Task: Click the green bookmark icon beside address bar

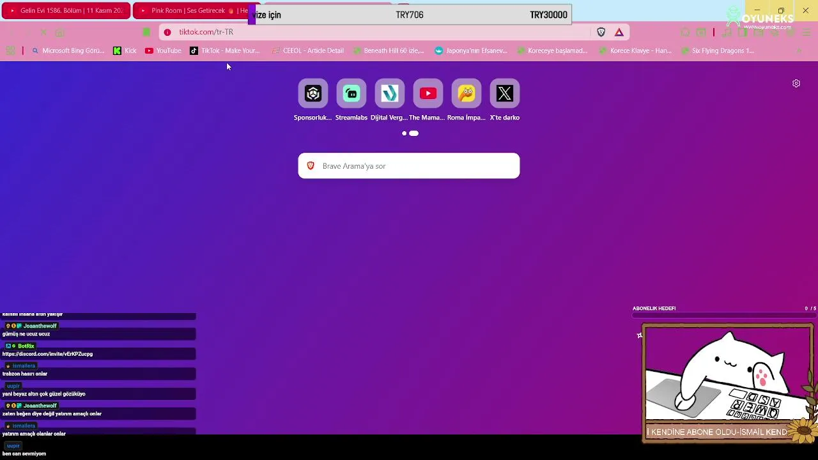Action: (x=146, y=32)
